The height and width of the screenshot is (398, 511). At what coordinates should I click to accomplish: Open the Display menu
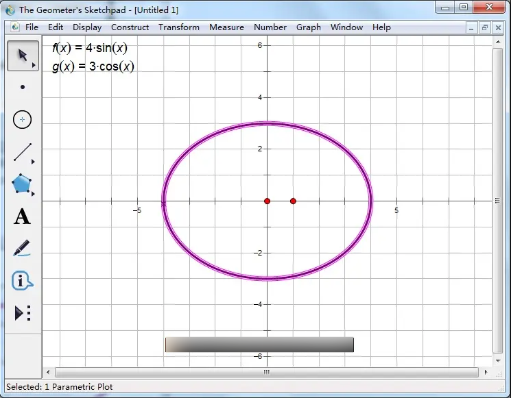pyautogui.click(x=87, y=27)
